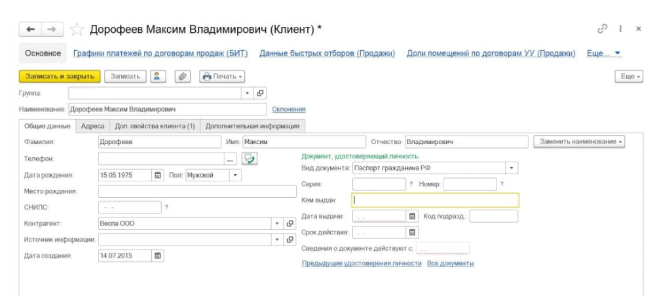
Task: Open Предыдущие удостоверения личности link
Action: [361, 263]
